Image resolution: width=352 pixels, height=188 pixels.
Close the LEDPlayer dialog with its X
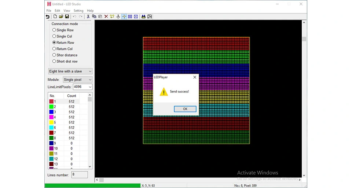click(x=195, y=77)
